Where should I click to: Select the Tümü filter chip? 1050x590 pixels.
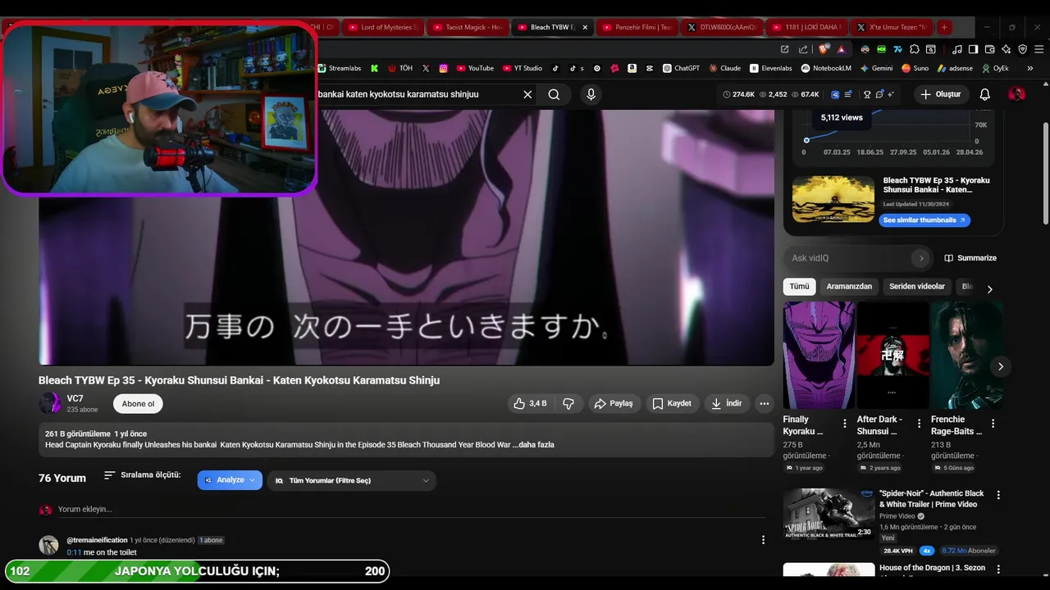[799, 287]
